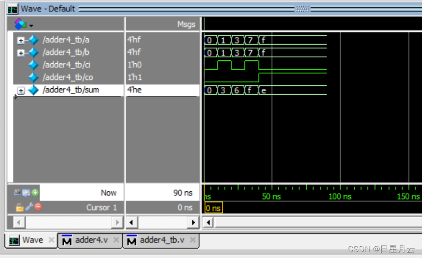Click the value 1'h1 of co

134,77
